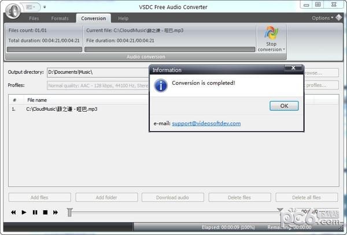Image resolution: width=347 pixels, height=235 pixels.
Task: Click the File name column header
Action: click(37, 100)
